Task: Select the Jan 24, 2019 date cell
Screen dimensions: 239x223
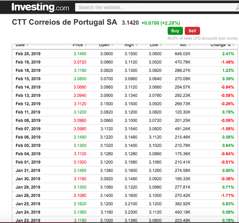Action: (x=28, y=212)
